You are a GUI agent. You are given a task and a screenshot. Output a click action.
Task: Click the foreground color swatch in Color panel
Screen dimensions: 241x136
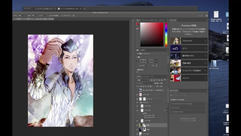click(x=137, y=24)
